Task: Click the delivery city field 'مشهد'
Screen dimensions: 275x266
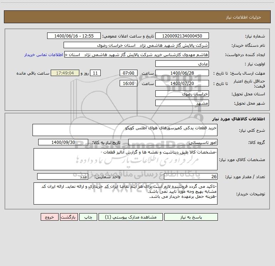Action: [182, 103]
